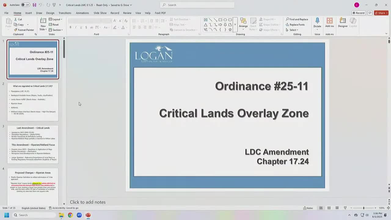Open file name and save location dropdown
391x220 pixels.
tap(99, 5)
